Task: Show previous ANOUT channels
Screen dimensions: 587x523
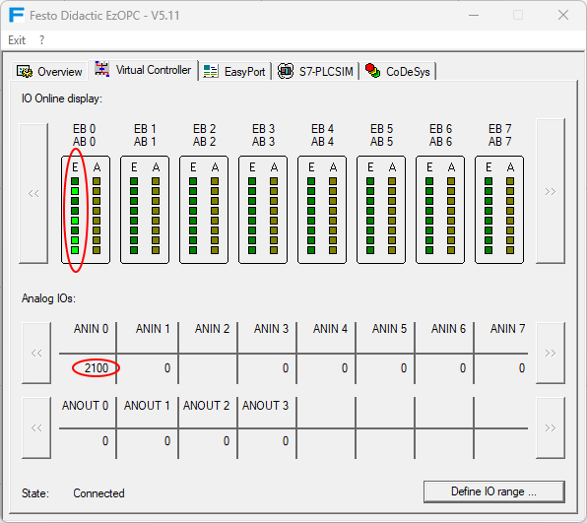Action: 36,427
